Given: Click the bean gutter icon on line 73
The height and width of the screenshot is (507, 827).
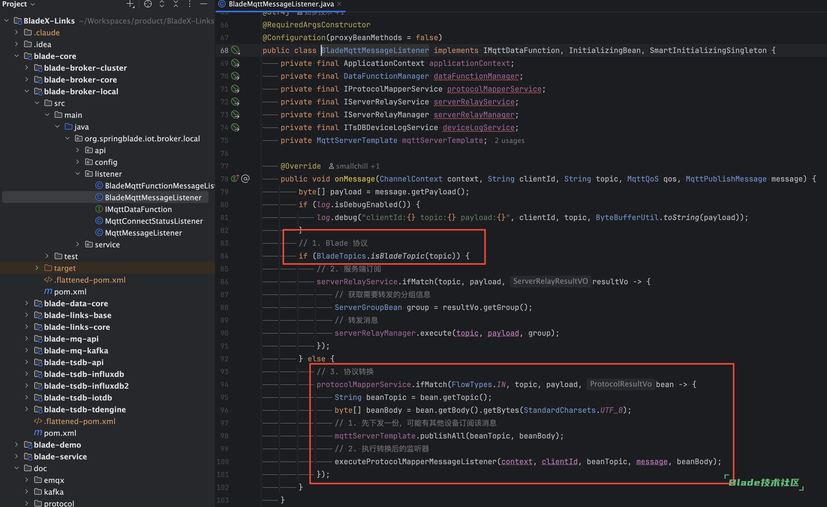Looking at the screenshot, I should pos(236,115).
